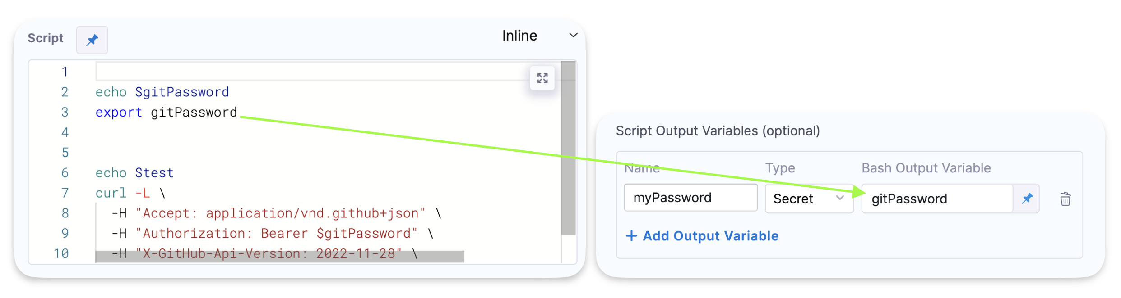Click the pin icon next to gitPassword field
This screenshot has height=298, width=1121.
pos(1027,199)
